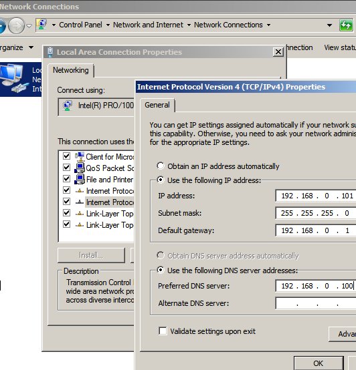
Task: Uncheck the highlighted Internet Protocol item checkbox
Action: pos(67,201)
